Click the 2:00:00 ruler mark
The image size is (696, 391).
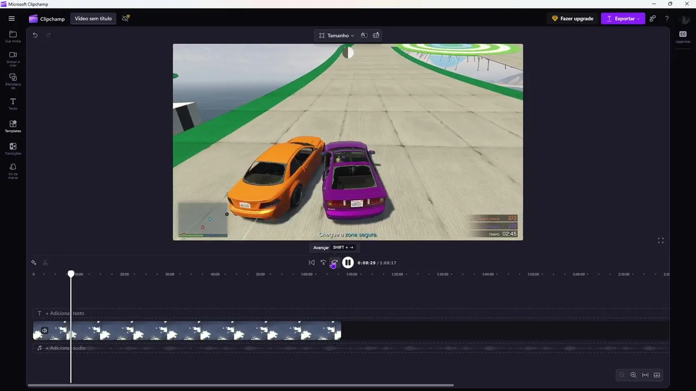579,274
